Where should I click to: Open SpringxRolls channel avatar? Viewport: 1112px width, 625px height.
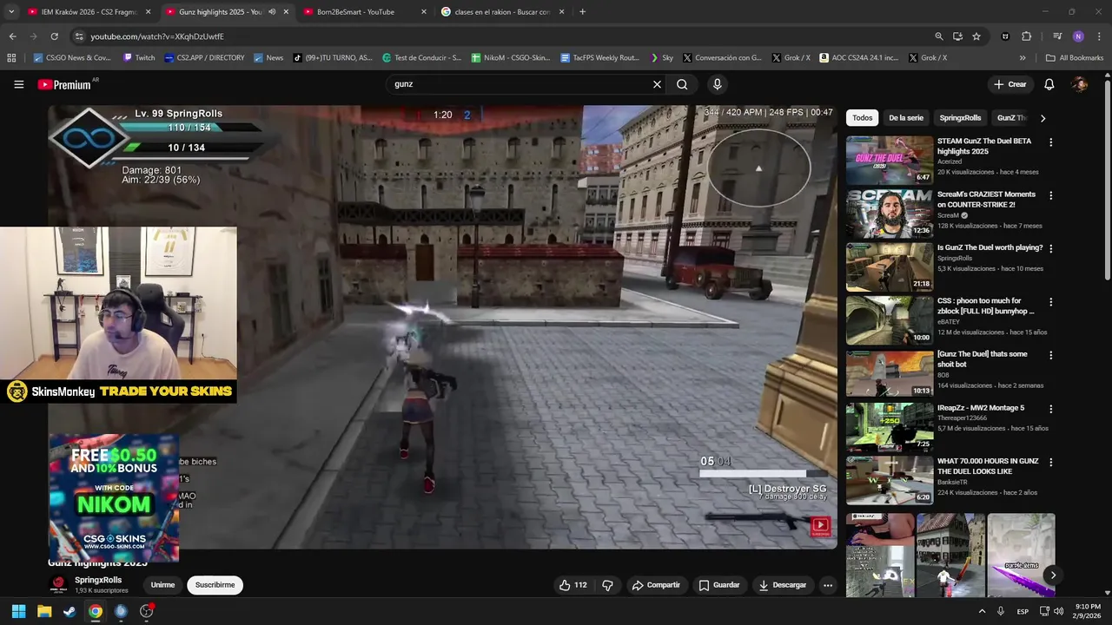point(58,584)
